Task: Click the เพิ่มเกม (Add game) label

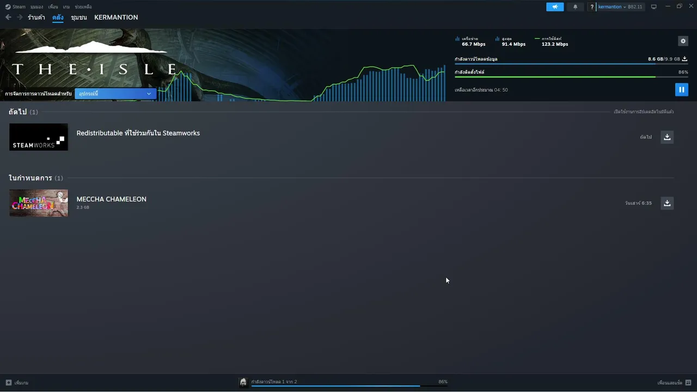Action: 21,383
